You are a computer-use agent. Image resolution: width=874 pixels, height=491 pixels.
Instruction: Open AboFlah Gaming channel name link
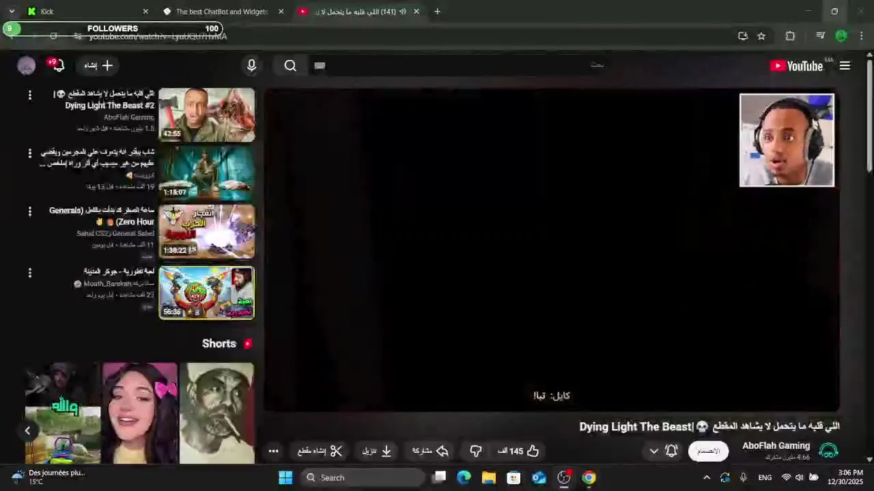[x=776, y=446]
